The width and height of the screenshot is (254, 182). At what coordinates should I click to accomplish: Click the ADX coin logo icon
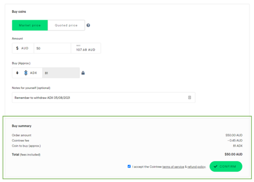tap(26, 73)
